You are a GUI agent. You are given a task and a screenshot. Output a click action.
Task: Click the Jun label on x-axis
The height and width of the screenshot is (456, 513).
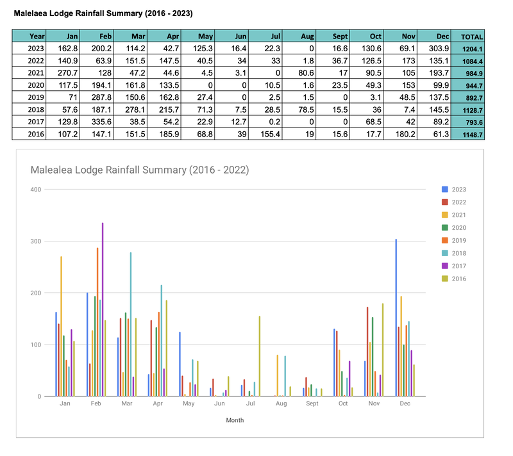tap(219, 403)
